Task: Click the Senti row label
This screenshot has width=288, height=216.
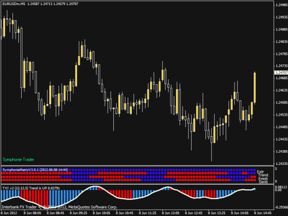Action: coord(263,182)
